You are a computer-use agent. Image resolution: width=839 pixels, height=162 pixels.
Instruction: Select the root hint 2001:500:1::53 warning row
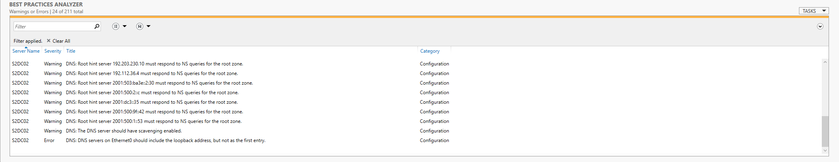click(154, 121)
